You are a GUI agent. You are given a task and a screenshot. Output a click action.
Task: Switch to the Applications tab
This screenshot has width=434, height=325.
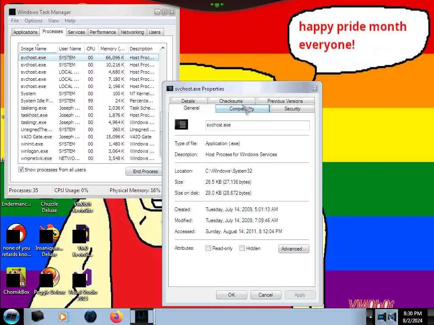(25, 32)
